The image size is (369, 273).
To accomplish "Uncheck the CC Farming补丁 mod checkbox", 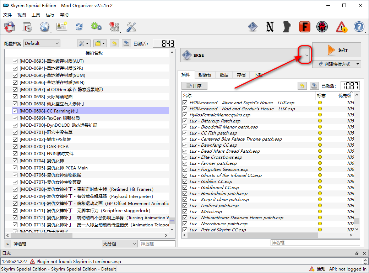I will pos(15,111).
